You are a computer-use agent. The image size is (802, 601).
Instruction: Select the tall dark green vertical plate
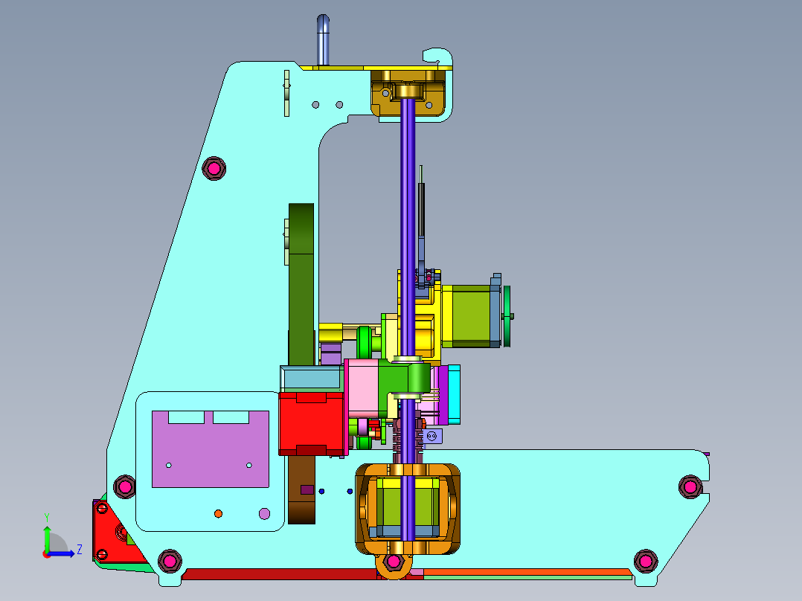pos(301,284)
